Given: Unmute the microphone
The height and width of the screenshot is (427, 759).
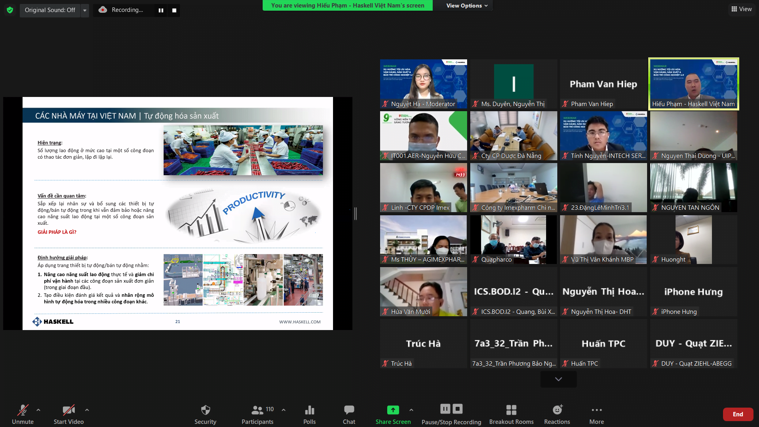Looking at the screenshot, I should [x=23, y=414].
